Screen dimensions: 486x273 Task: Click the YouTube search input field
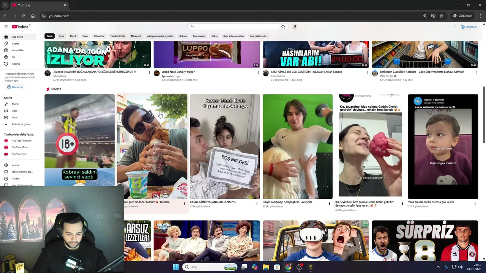pos(233,27)
